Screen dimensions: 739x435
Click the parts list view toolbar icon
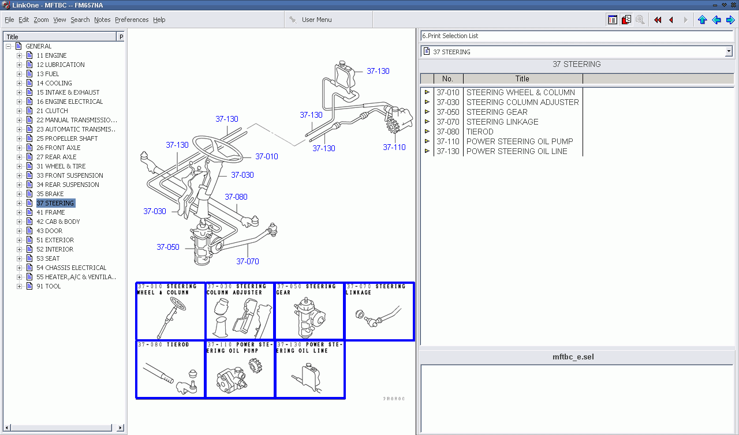tap(613, 20)
